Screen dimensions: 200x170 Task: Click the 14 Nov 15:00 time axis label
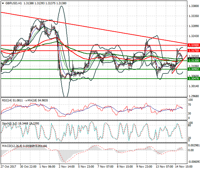(184, 167)
